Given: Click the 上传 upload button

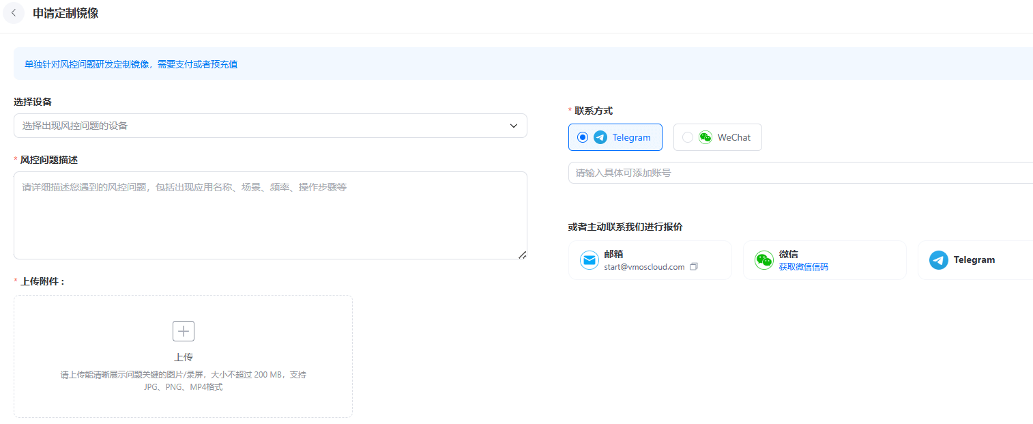Looking at the screenshot, I should (183, 356).
